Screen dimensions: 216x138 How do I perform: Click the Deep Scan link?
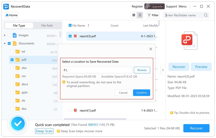44,131
